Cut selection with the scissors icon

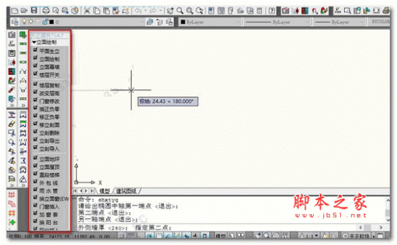click(x=87, y=11)
